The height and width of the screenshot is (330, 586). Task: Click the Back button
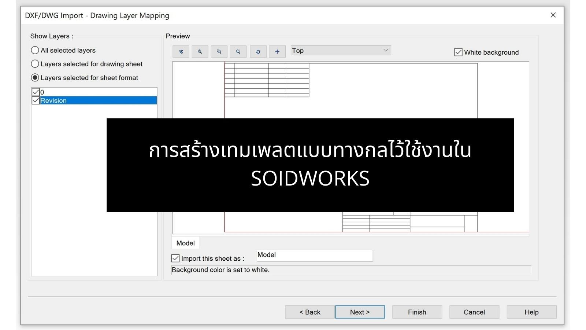click(310, 312)
